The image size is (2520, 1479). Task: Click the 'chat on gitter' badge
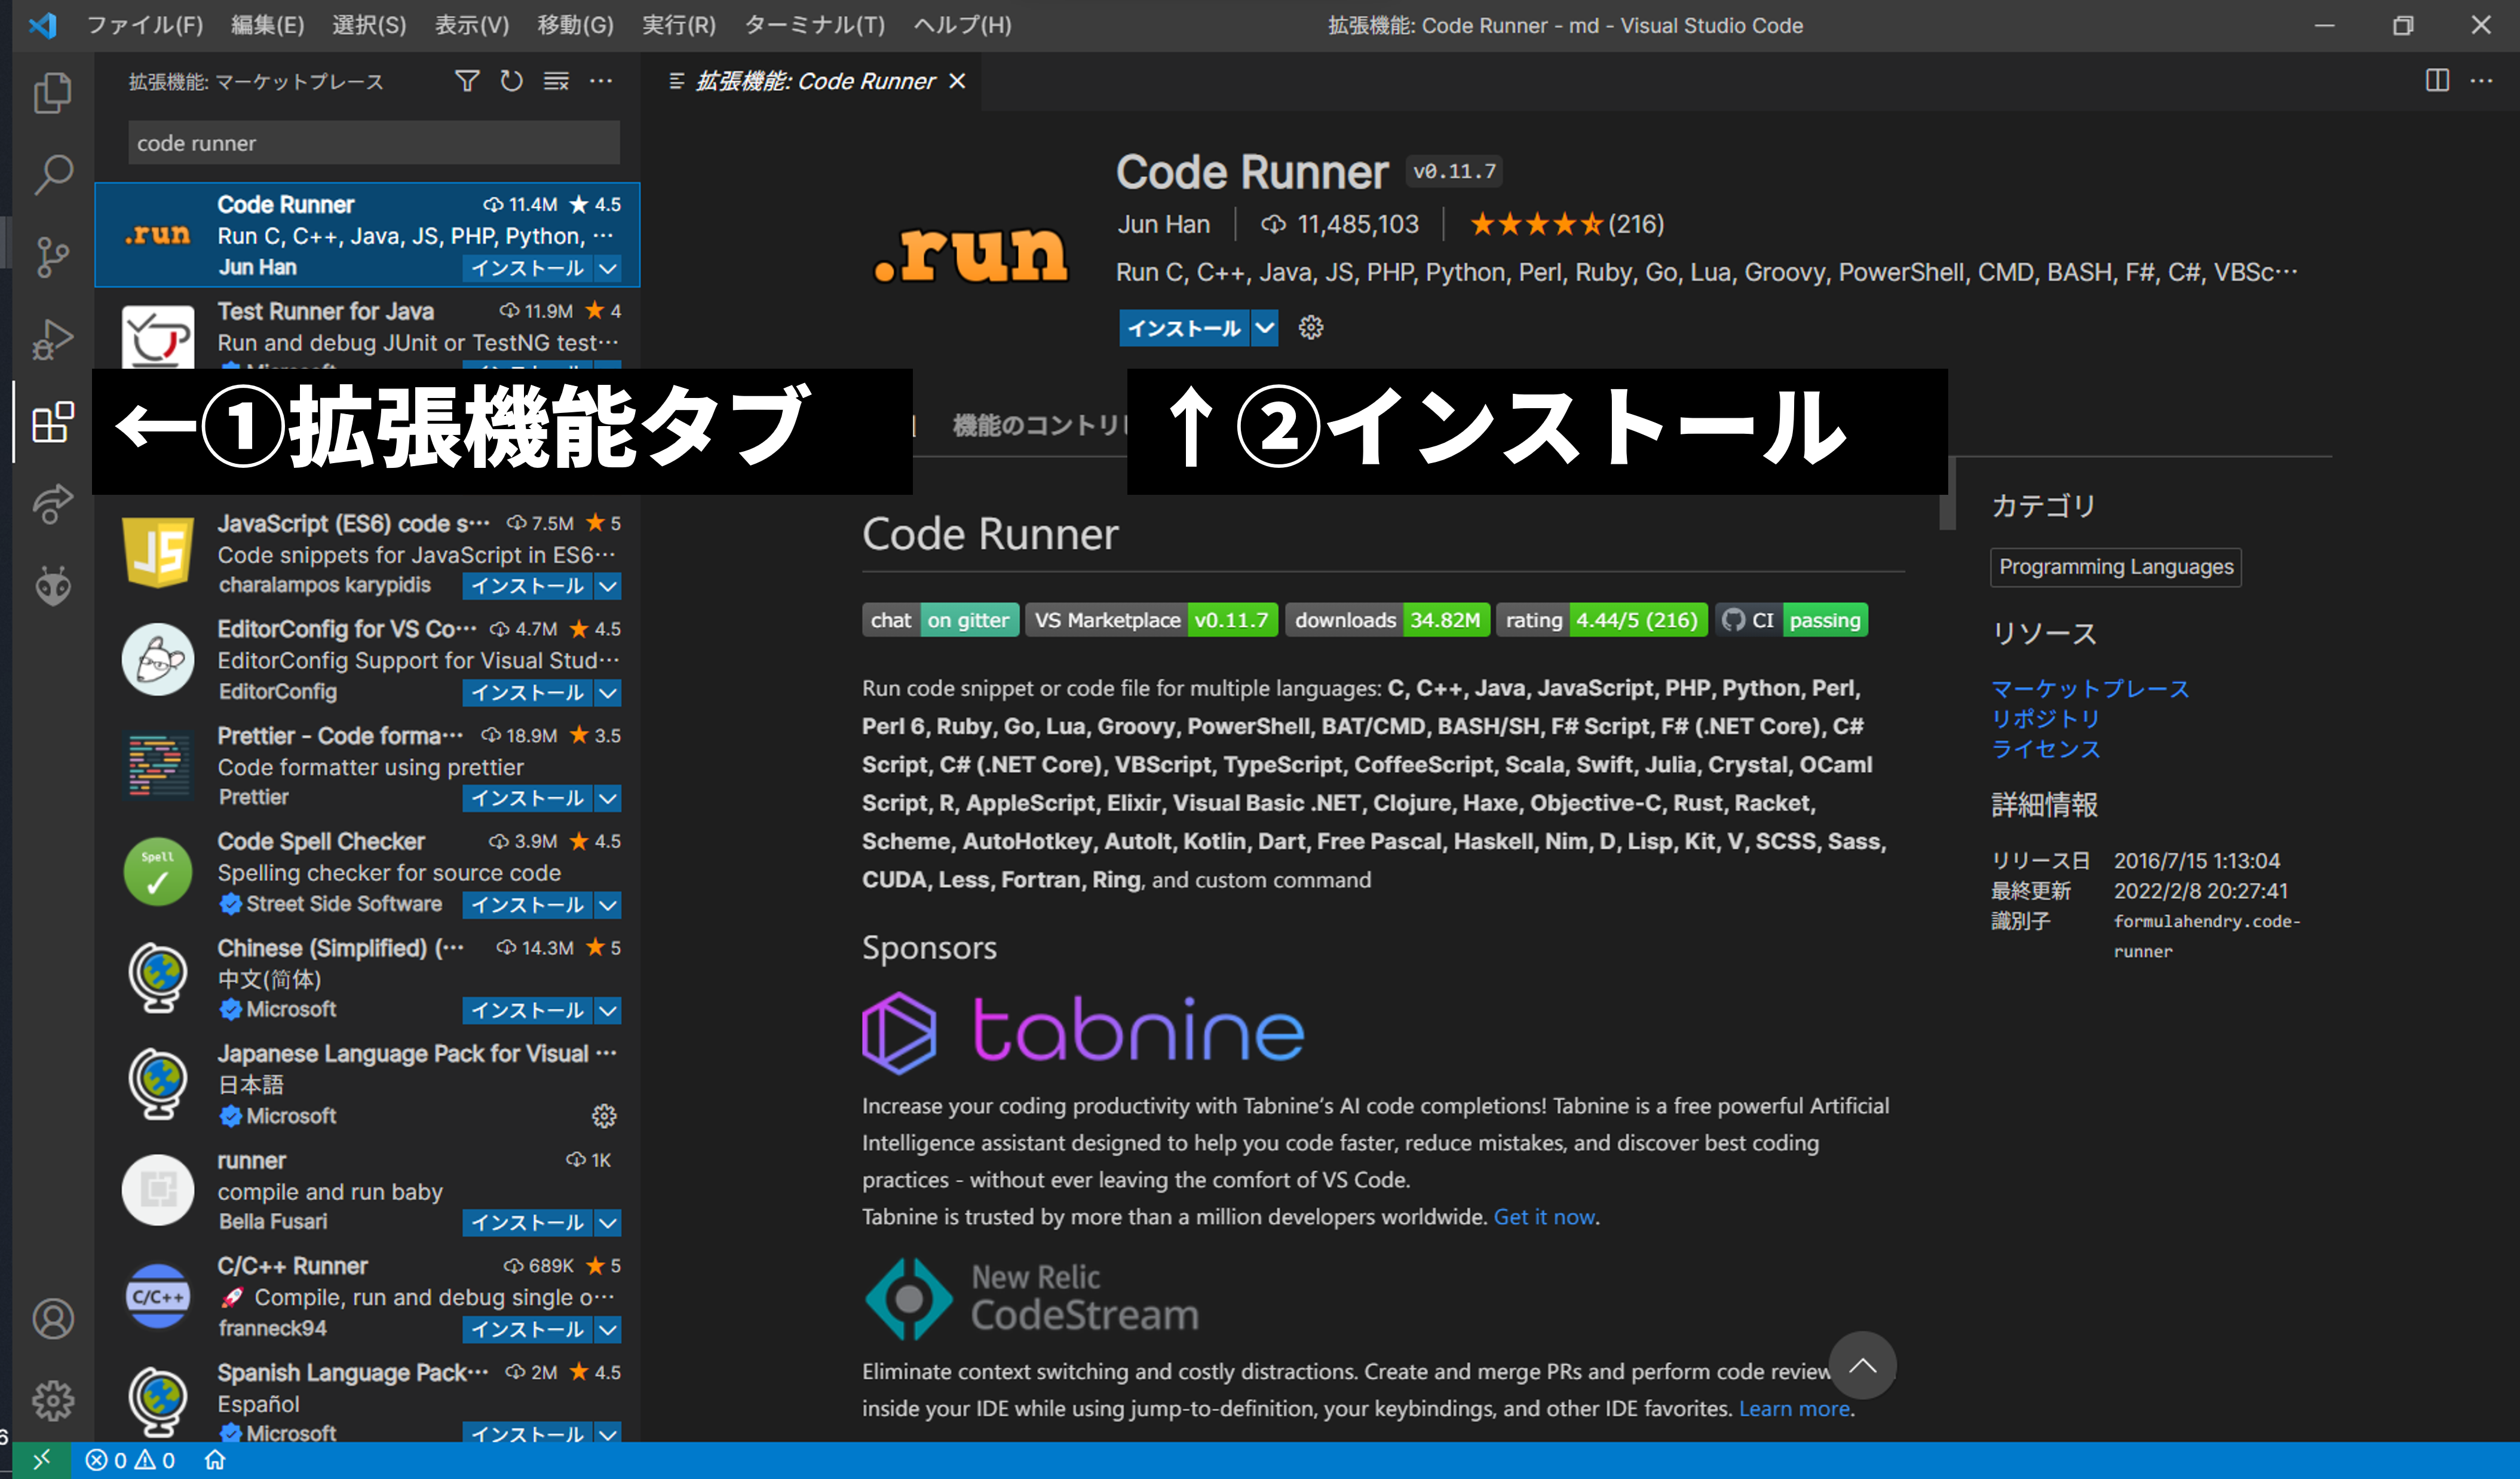pos(940,620)
